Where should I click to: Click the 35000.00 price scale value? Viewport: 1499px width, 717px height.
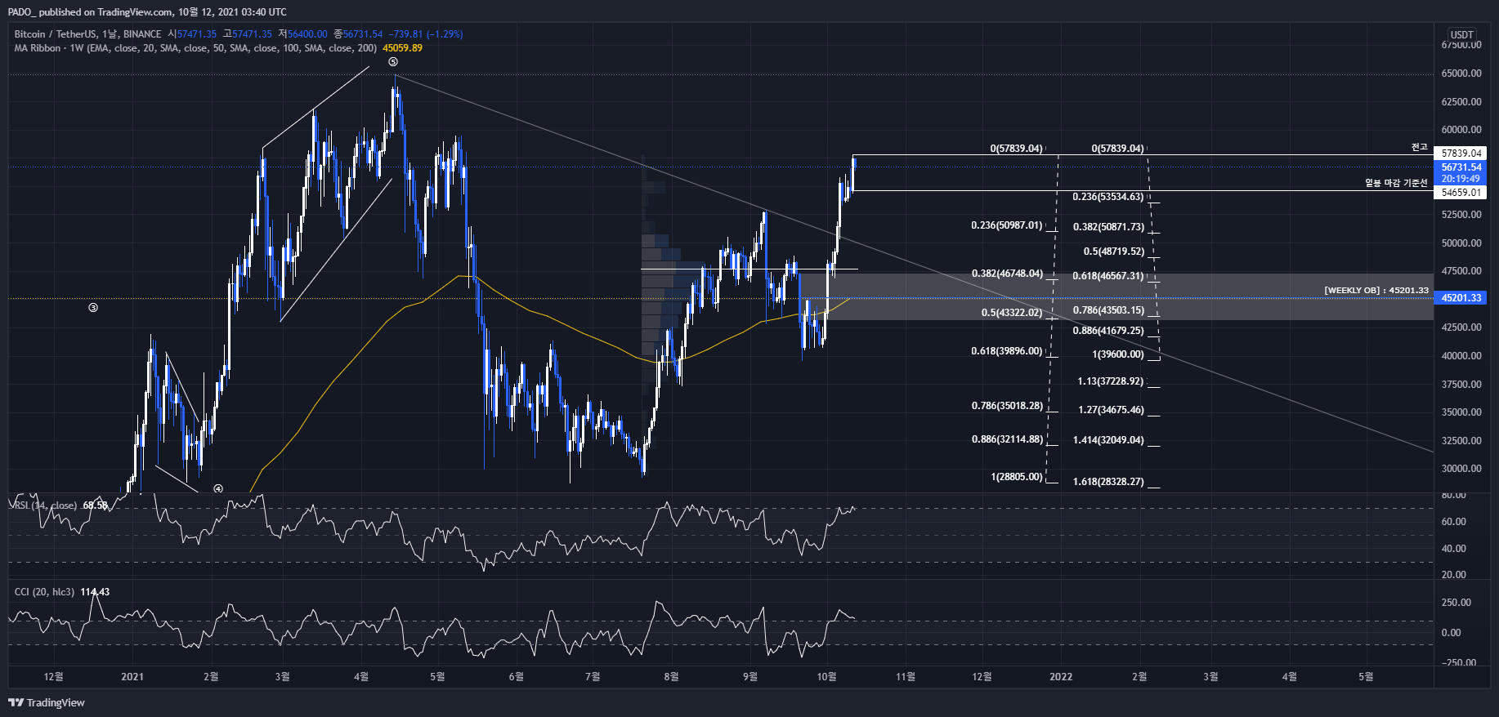tap(1461, 412)
